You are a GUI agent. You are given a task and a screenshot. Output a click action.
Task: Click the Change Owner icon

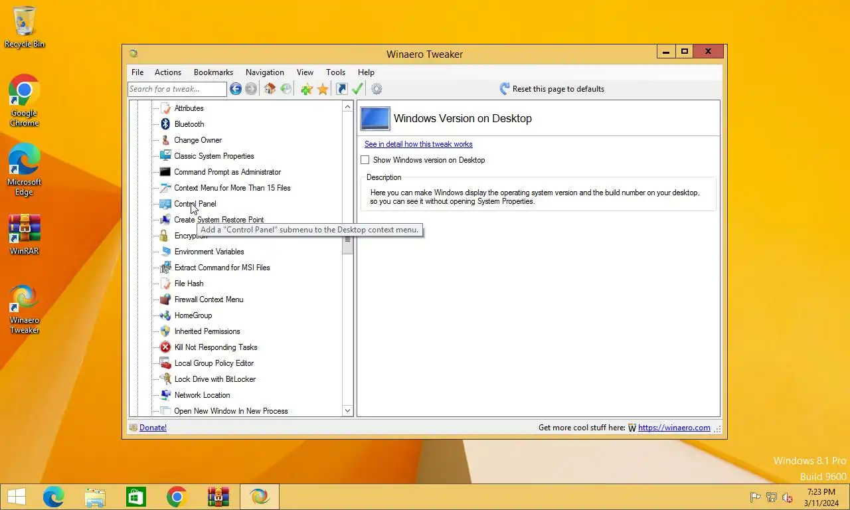point(165,140)
